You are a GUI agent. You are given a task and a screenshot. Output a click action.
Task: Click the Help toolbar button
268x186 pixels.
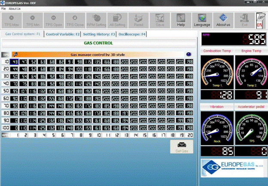tap(181, 20)
